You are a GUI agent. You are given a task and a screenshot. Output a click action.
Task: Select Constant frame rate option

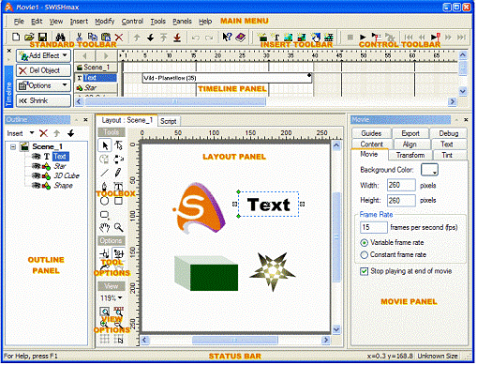pos(365,255)
